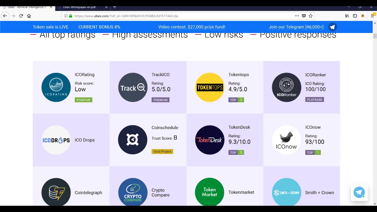Click the TOP 3 badge under Tokentops
Image resolution: width=377 pixels, height=212 pixels.
pos(236,100)
